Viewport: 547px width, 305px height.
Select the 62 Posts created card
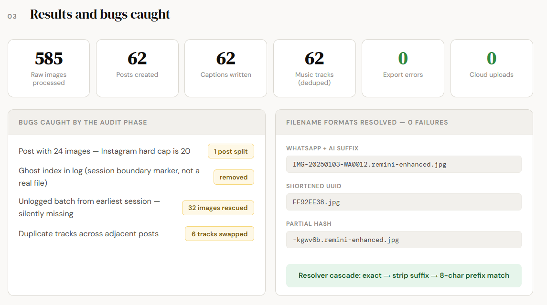pyautogui.click(x=137, y=68)
